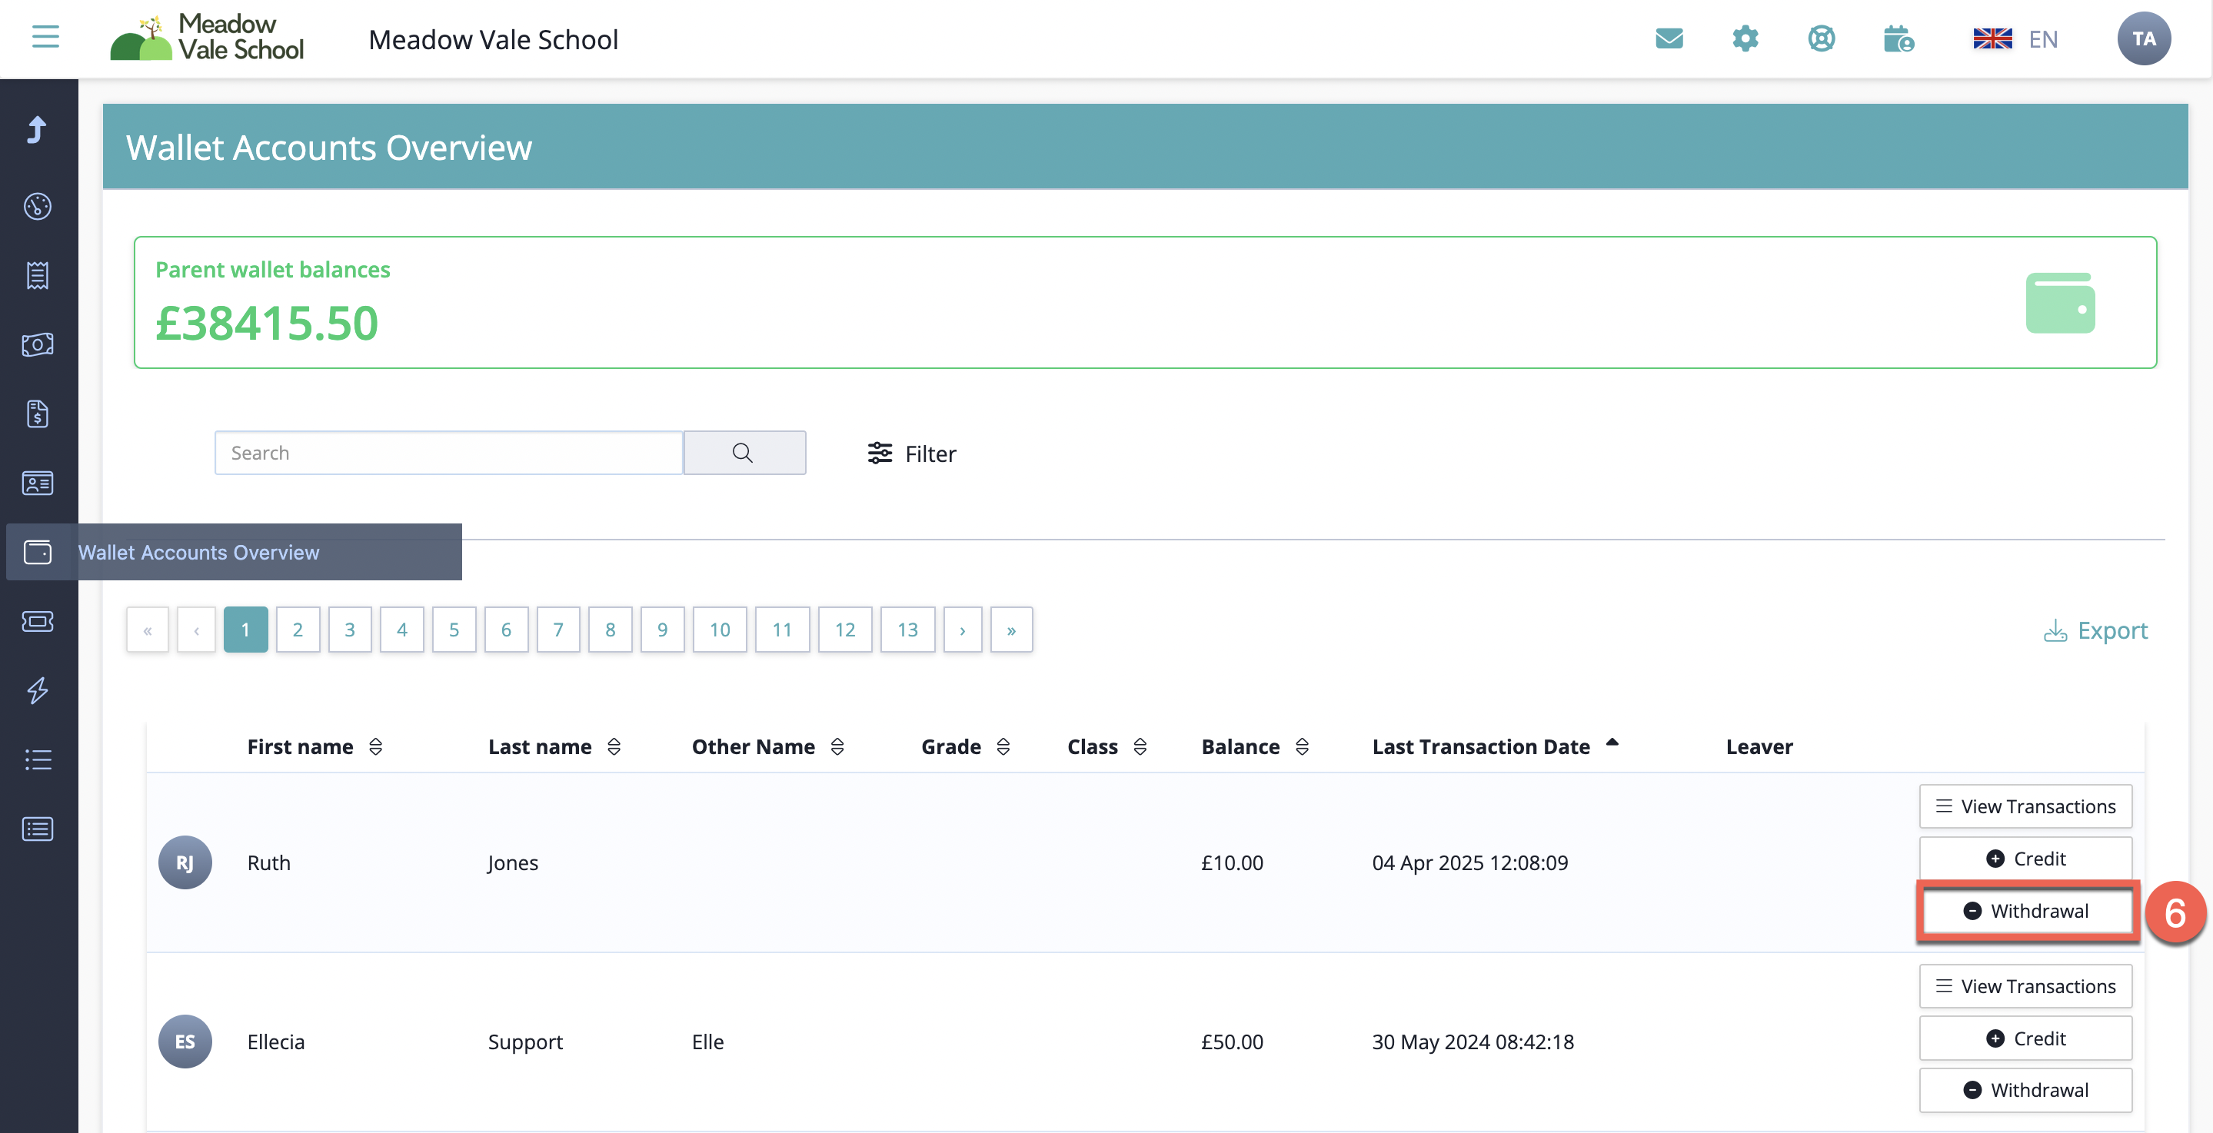2213x1133 pixels.
Task: Go to page 12
Action: [844, 630]
